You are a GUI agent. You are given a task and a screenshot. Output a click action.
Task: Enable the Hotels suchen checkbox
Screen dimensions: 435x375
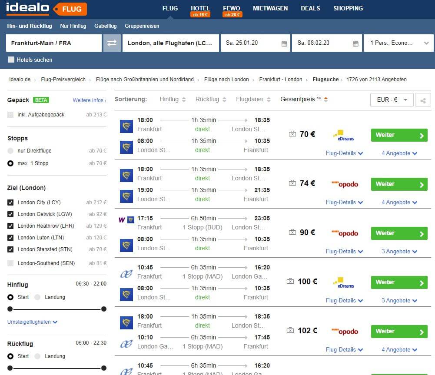(11, 60)
